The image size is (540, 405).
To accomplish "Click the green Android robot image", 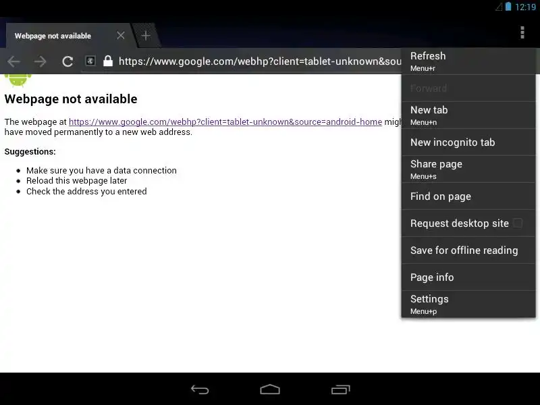I will (x=18, y=80).
